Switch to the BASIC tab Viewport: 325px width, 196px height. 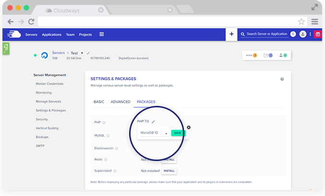point(98,102)
